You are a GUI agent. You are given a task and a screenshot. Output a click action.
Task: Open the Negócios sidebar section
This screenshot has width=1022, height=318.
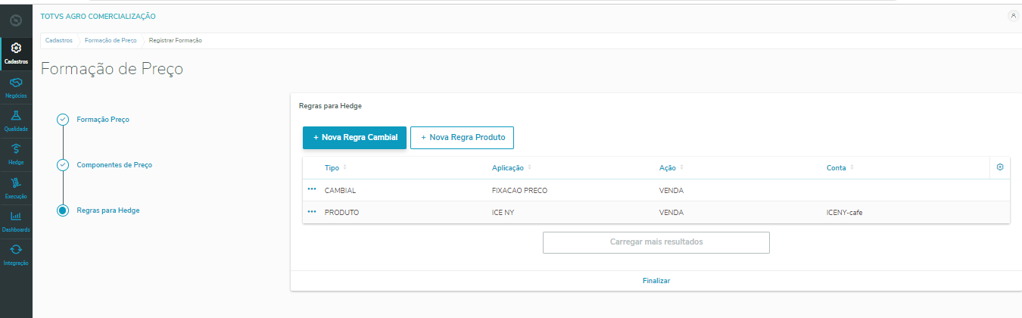tap(16, 87)
